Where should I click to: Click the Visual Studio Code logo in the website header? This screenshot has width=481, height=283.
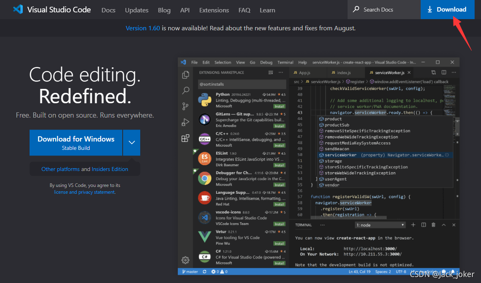[18, 10]
